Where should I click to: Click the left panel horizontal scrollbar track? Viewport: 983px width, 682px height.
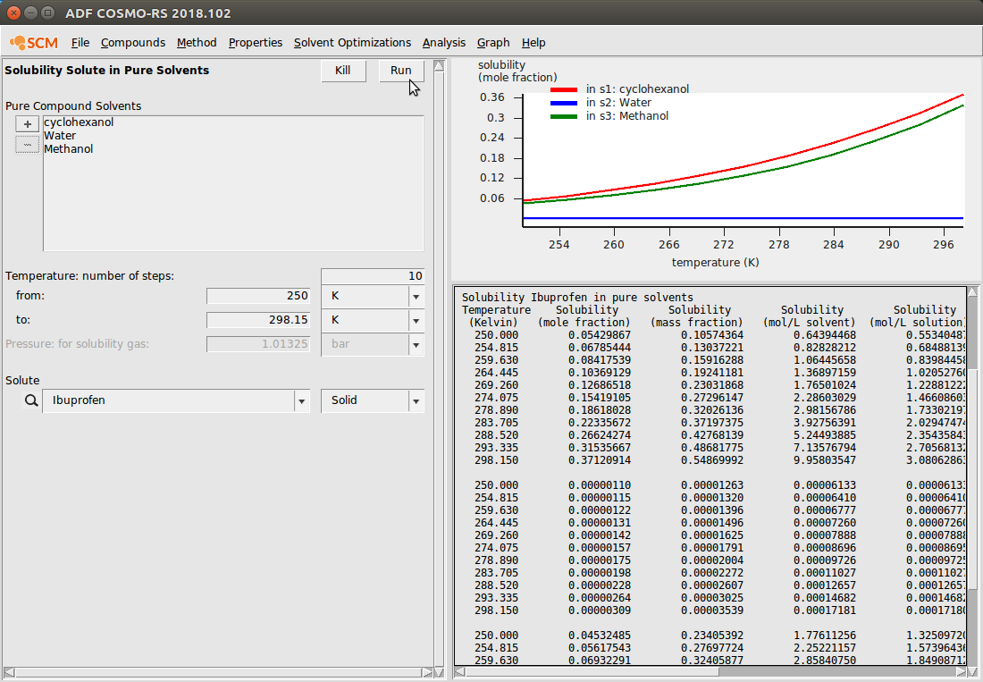tap(217, 672)
